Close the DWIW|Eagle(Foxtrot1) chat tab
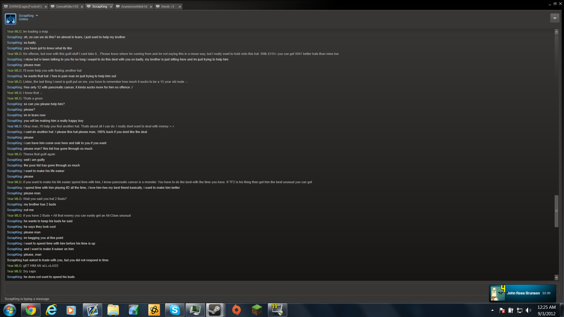 [46, 7]
